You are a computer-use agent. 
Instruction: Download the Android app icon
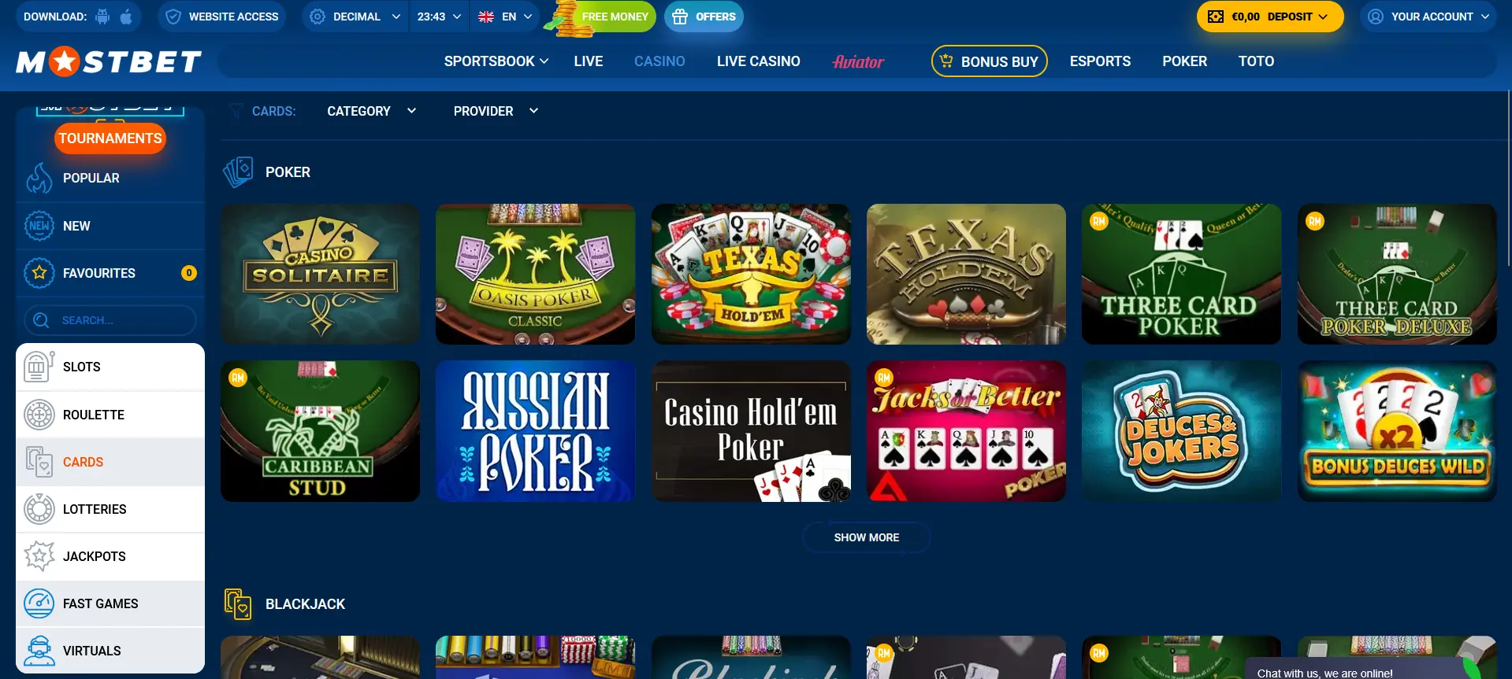(x=102, y=17)
